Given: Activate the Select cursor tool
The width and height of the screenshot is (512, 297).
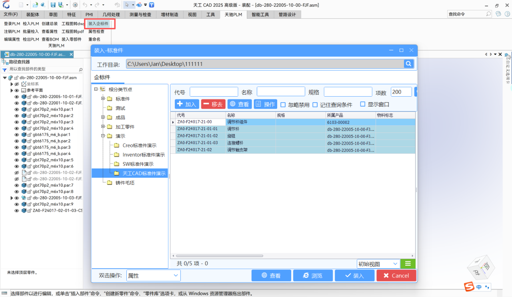Looking at the screenshot, I should pos(127,5).
